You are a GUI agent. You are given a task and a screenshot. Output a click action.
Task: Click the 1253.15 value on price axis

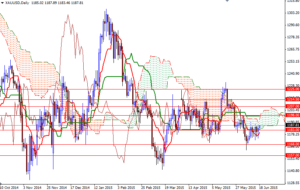pos(292,61)
